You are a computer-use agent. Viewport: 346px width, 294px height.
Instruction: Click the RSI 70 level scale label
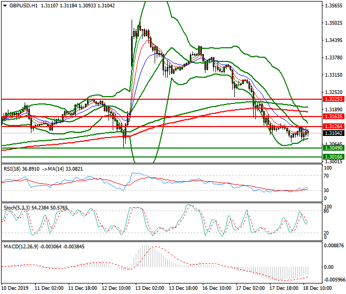pyautogui.click(x=327, y=176)
